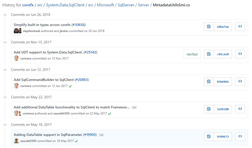Click saurabh500's avatar on the May 18 commit
Screen dimensions: 252x148
point(16,141)
